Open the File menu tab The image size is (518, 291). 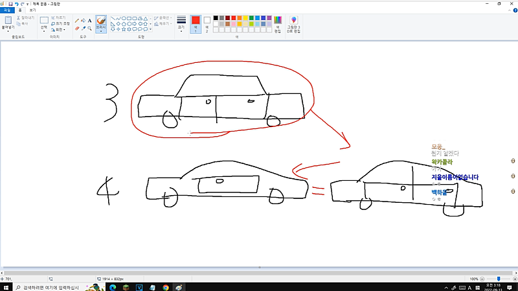pyautogui.click(x=6, y=10)
